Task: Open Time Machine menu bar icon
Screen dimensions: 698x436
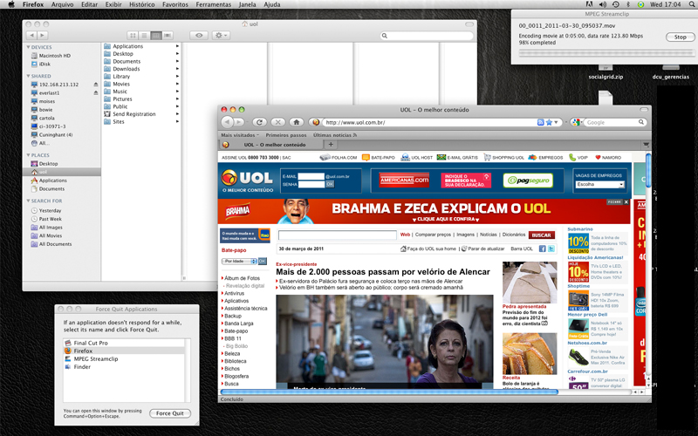Action: (616, 4)
